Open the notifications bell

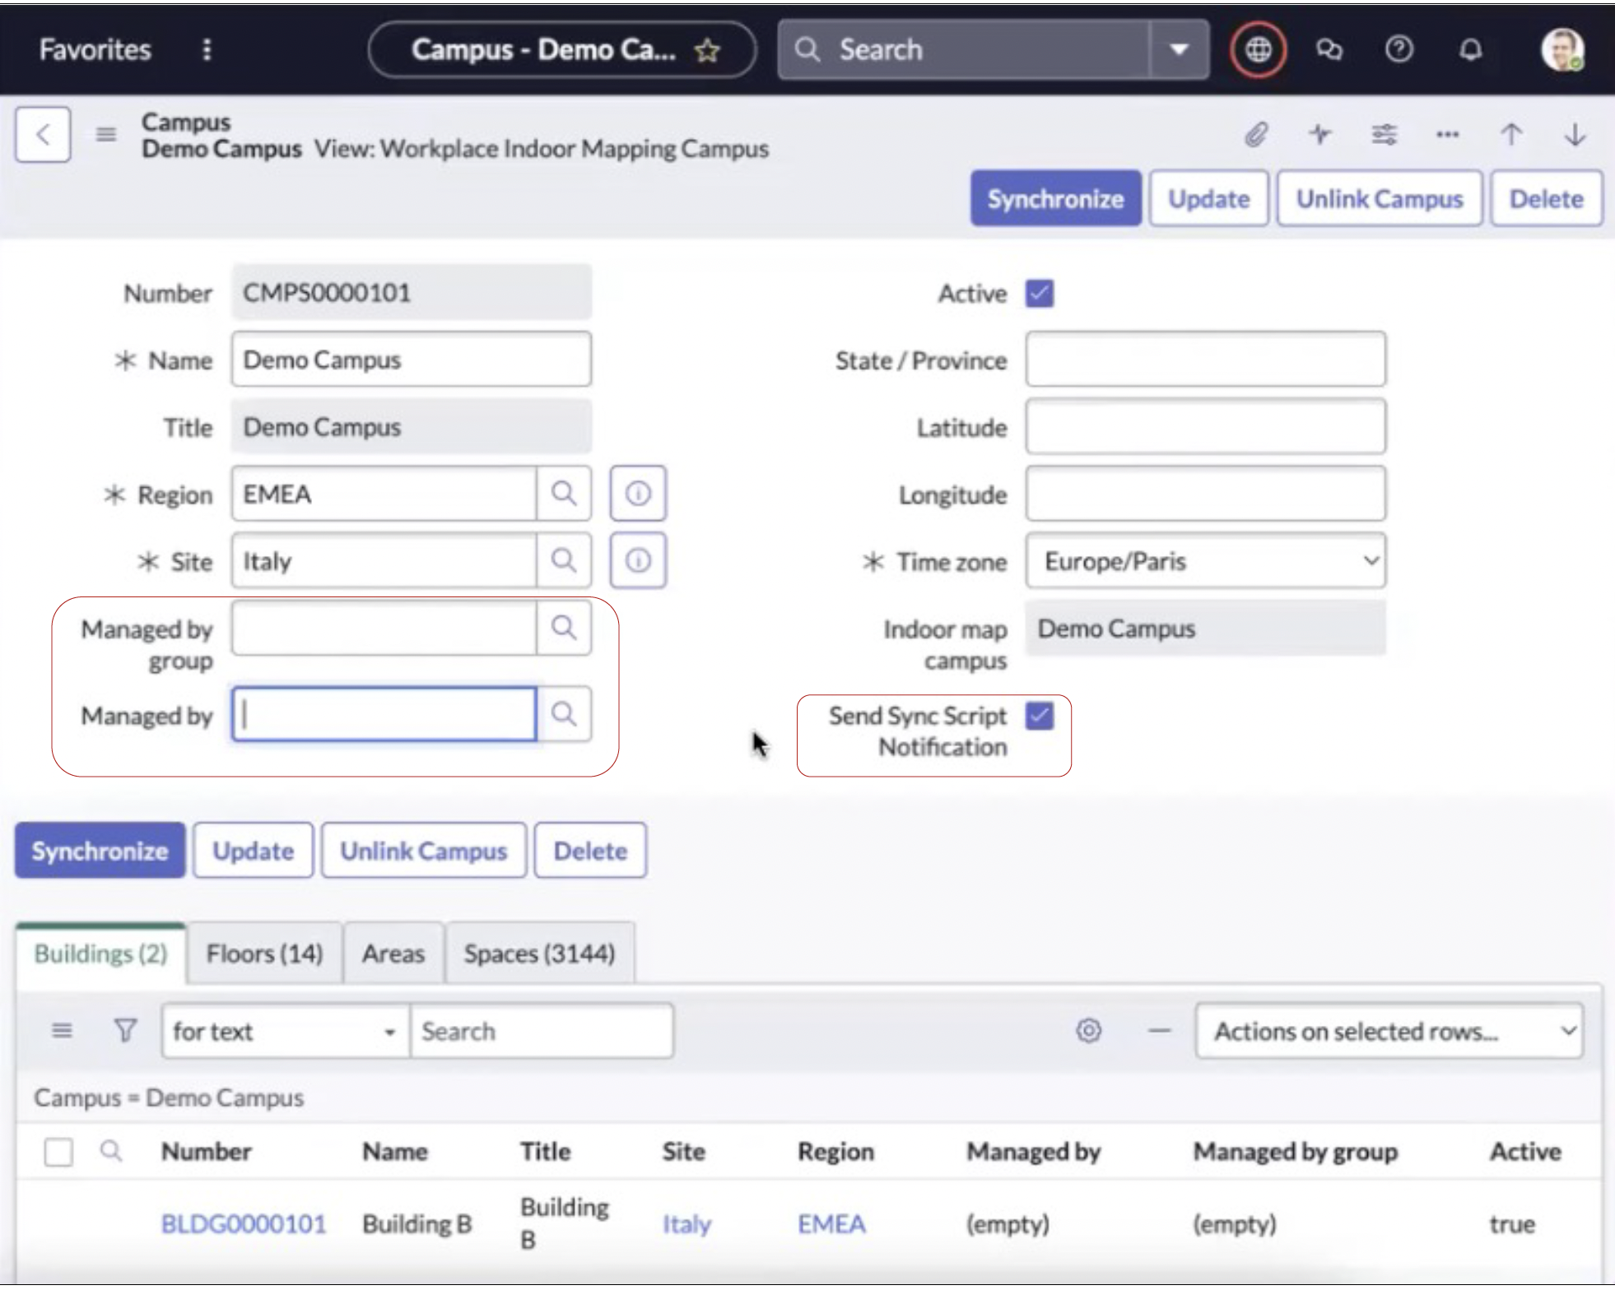(x=1470, y=49)
